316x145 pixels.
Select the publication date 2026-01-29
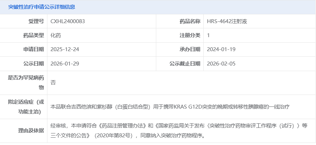pyautogui.click(x=65, y=64)
